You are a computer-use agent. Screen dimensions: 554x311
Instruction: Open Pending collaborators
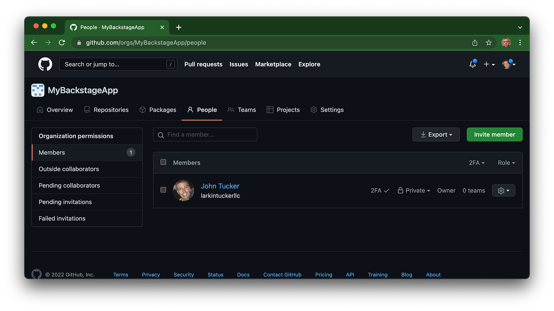87,185
